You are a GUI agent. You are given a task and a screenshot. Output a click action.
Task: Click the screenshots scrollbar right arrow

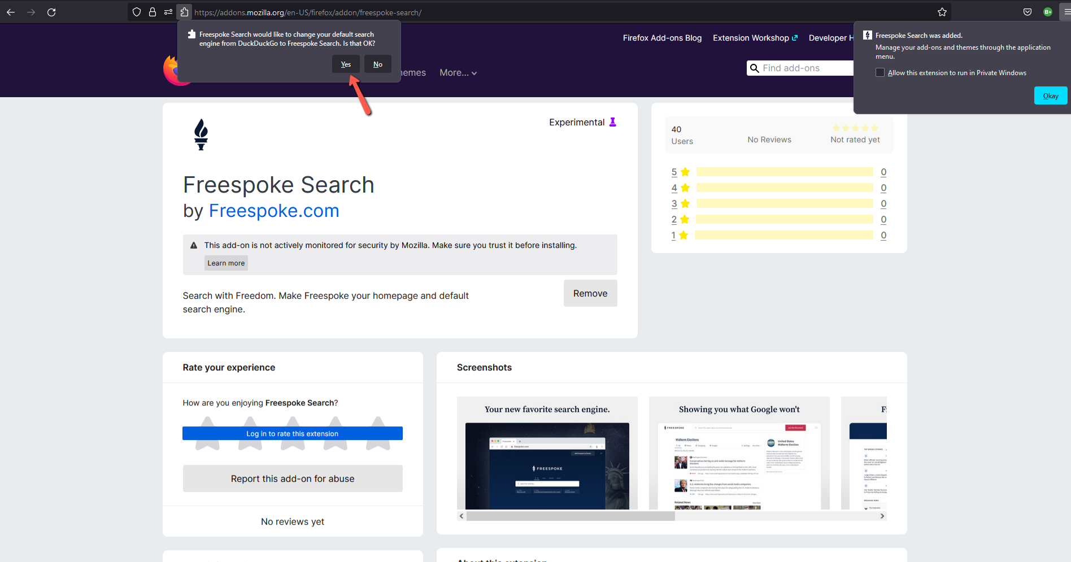click(882, 516)
